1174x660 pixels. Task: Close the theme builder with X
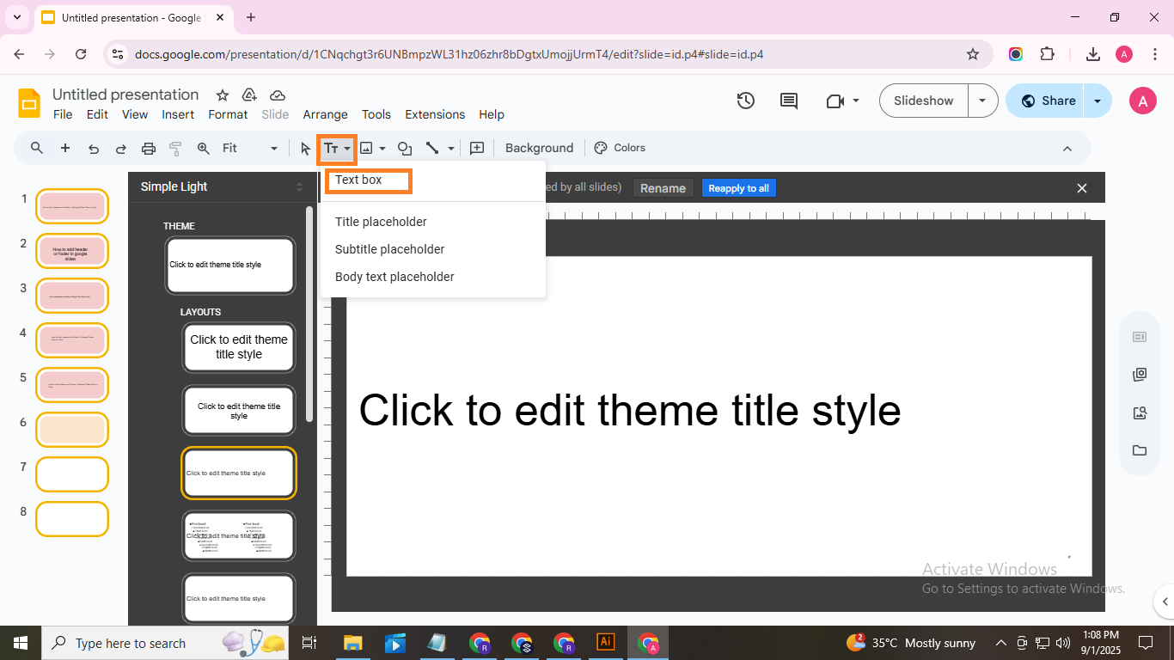1082,188
